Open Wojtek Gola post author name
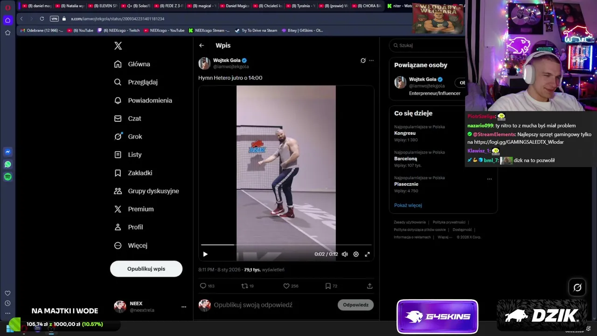The width and height of the screenshot is (597, 336). (227, 60)
